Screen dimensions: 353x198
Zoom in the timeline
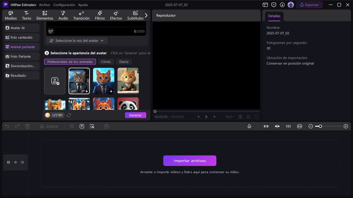click(x=346, y=126)
